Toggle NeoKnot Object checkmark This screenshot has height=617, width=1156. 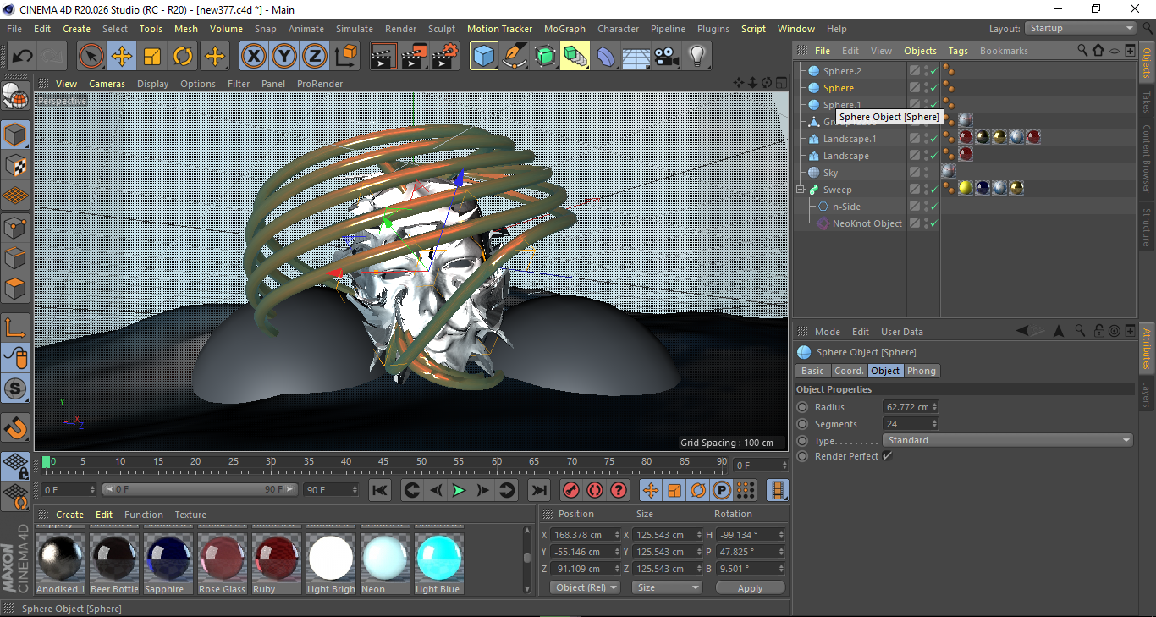point(933,223)
